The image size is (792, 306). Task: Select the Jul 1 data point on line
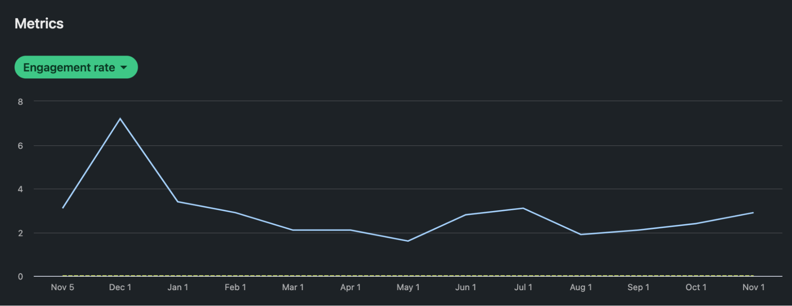coord(523,208)
